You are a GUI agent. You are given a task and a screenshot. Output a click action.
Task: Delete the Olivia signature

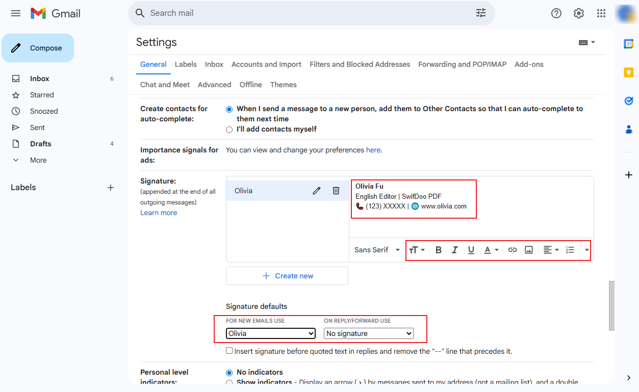[336, 191]
